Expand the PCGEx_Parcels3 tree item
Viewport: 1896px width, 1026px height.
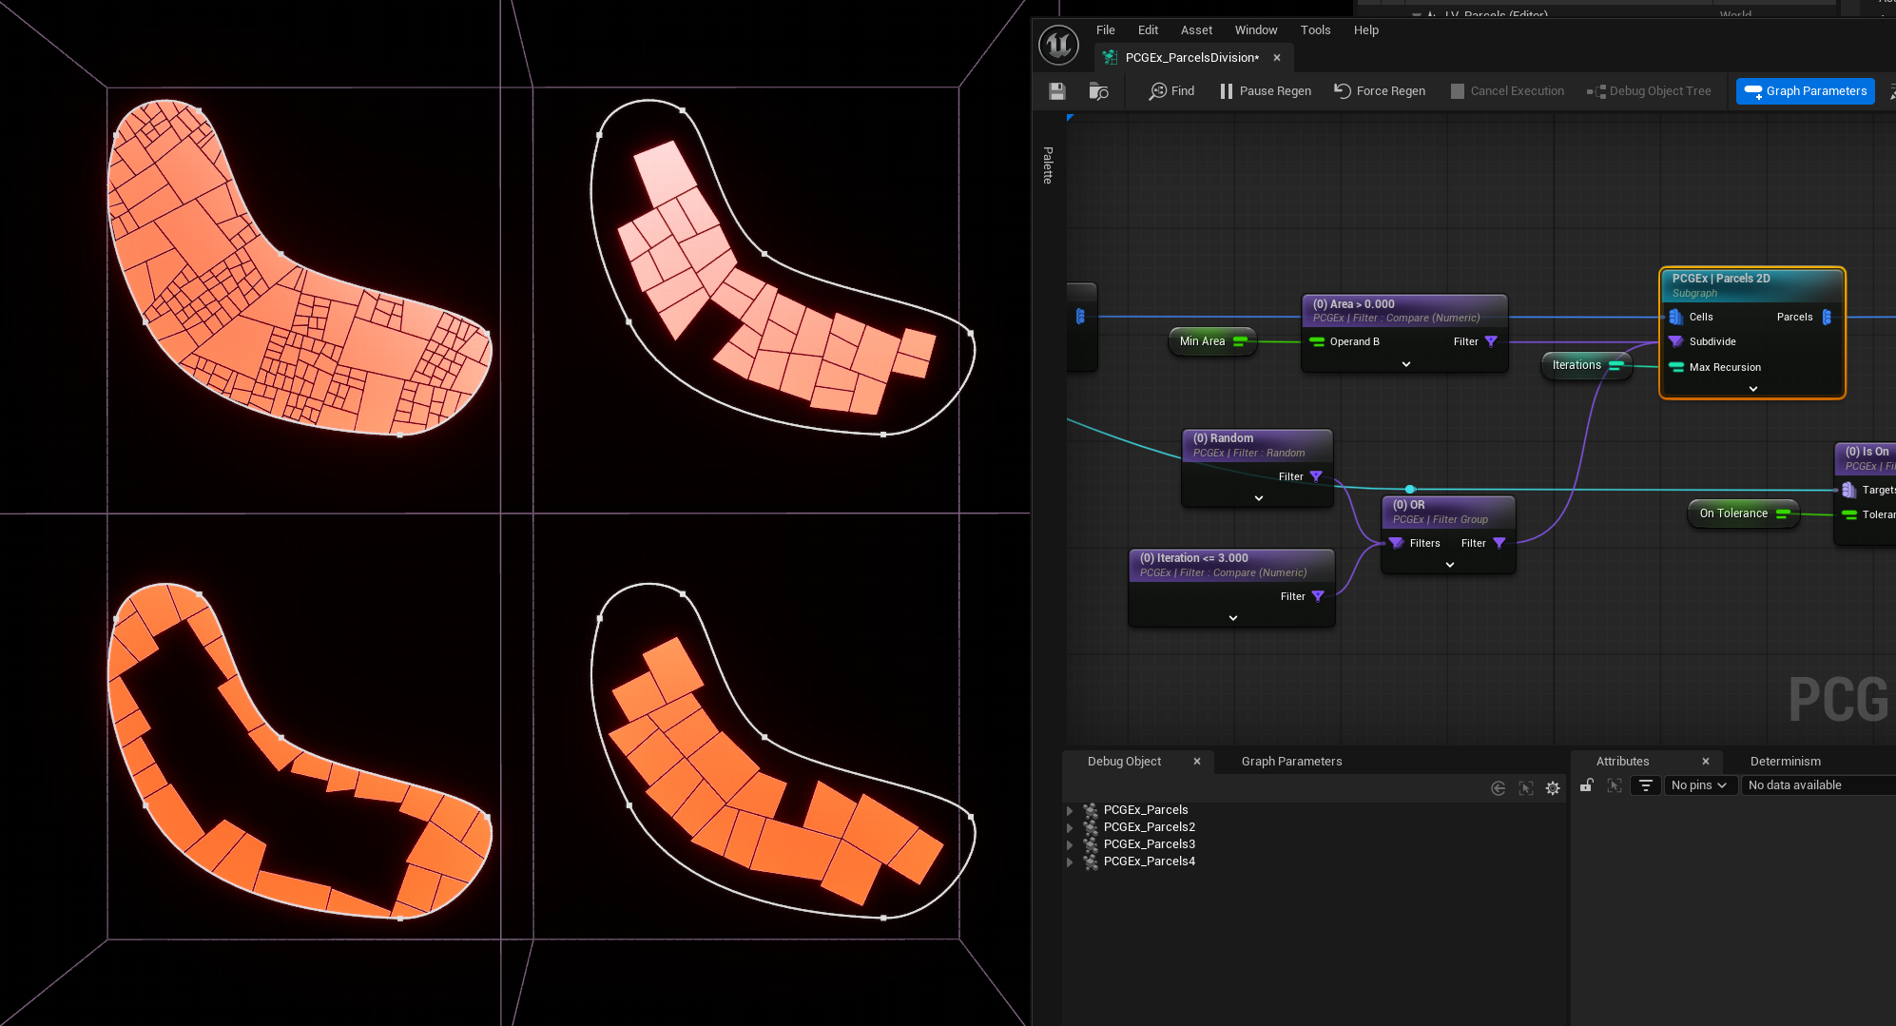(1070, 845)
